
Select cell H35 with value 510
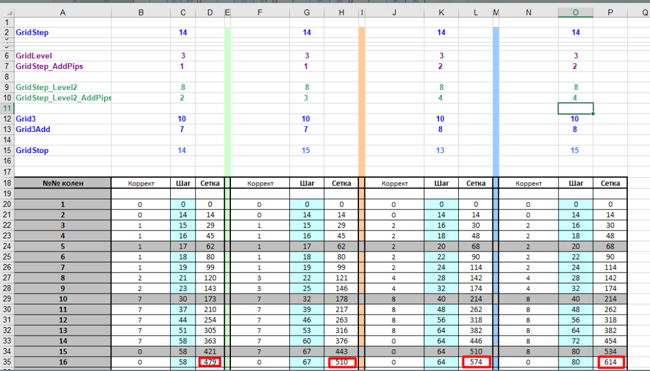(x=341, y=362)
